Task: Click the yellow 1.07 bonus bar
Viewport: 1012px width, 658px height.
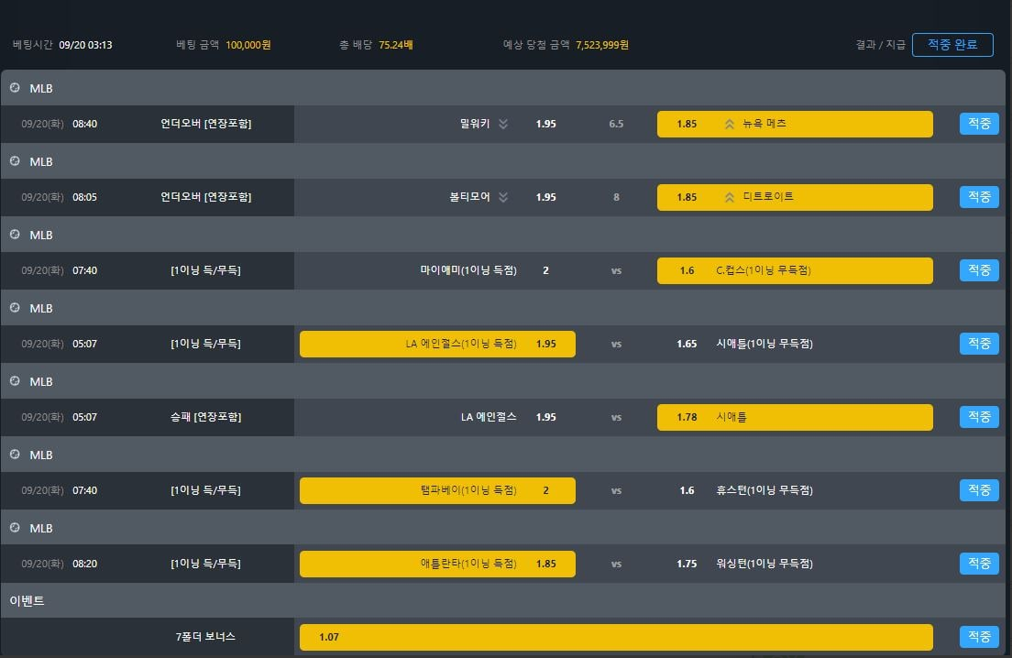Action: tap(615, 637)
